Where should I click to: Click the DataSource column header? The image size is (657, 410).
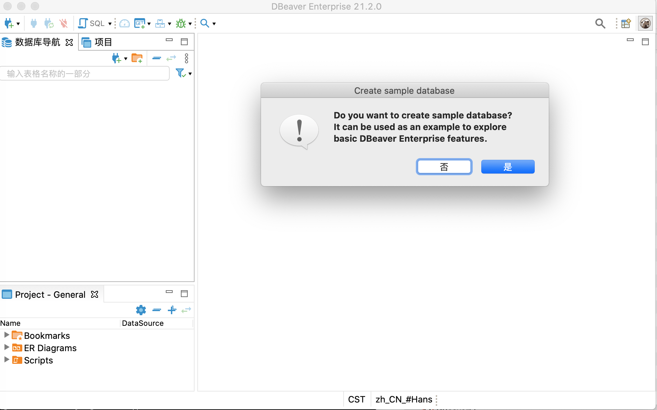pyautogui.click(x=157, y=323)
